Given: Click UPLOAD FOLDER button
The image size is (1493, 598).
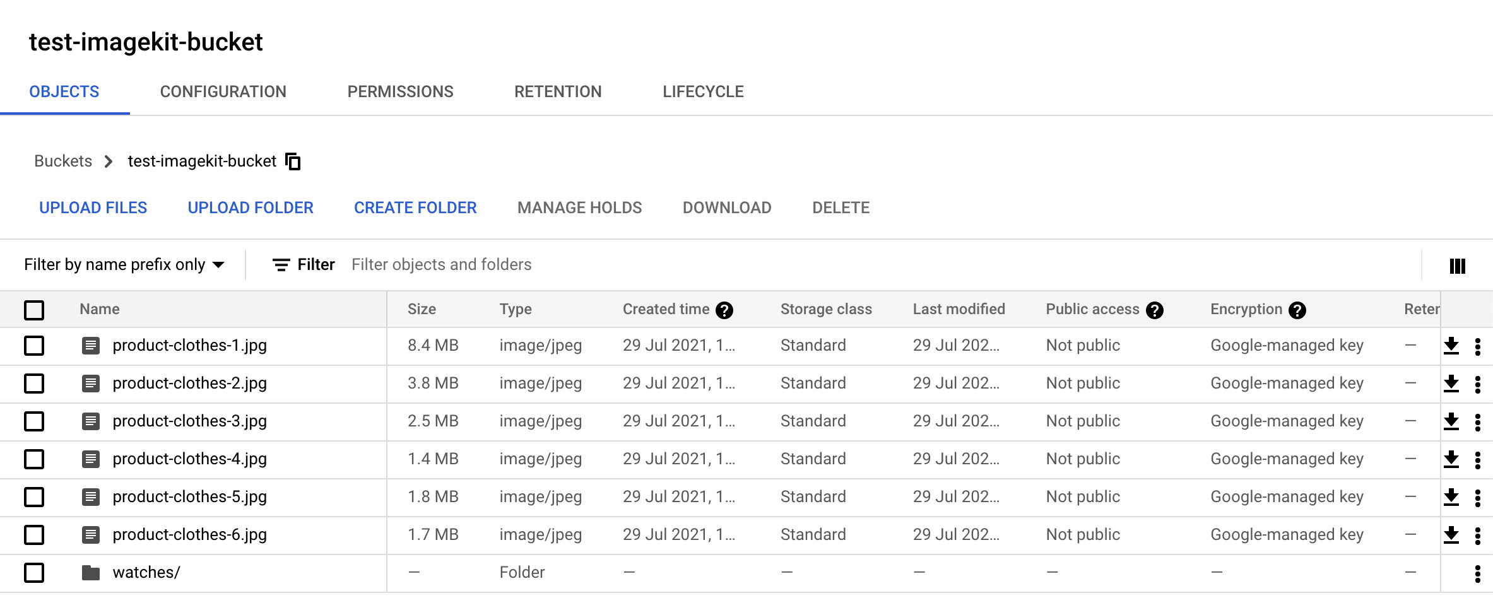Looking at the screenshot, I should point(251,208).
